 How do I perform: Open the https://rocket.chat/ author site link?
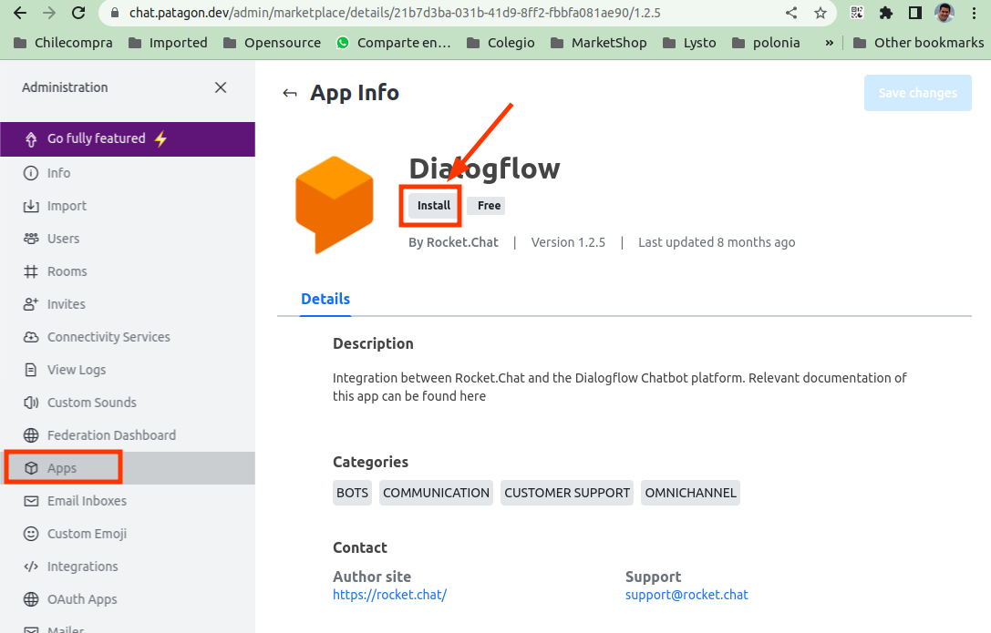pyautogui.click(x=389, y=595)
